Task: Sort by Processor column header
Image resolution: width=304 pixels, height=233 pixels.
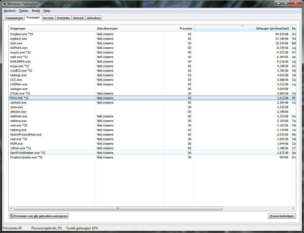Action: [x=180, y=28]
